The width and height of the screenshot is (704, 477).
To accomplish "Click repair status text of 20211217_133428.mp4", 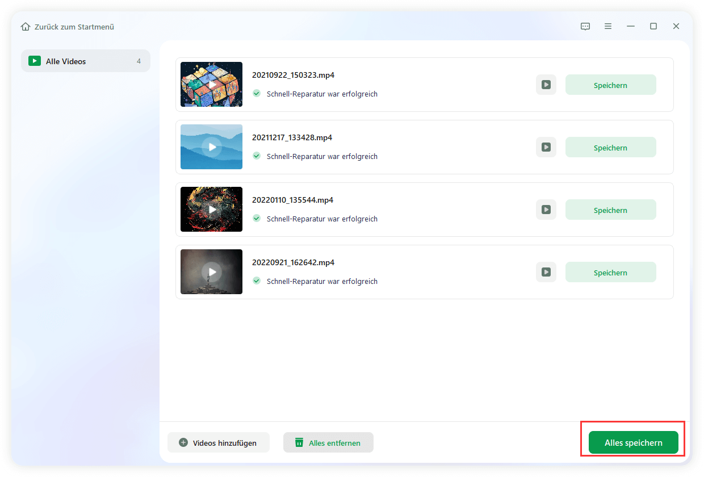I will 322,156.
